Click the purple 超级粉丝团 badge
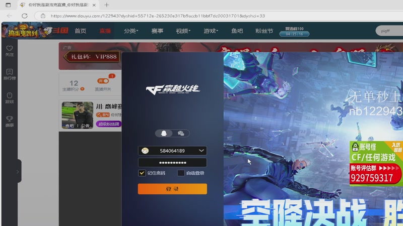This screenshot has height=226, width=403. tap(109, 124)
